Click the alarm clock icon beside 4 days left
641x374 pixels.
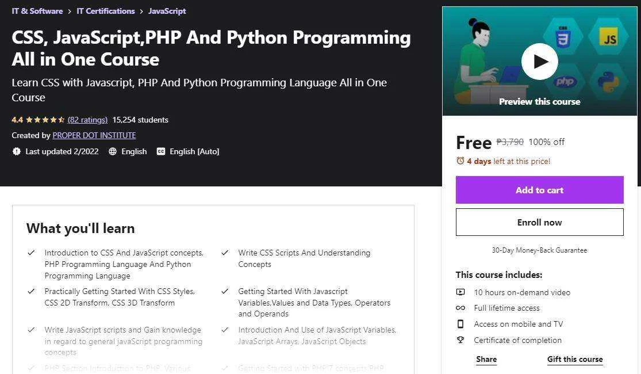coord(460,161)
